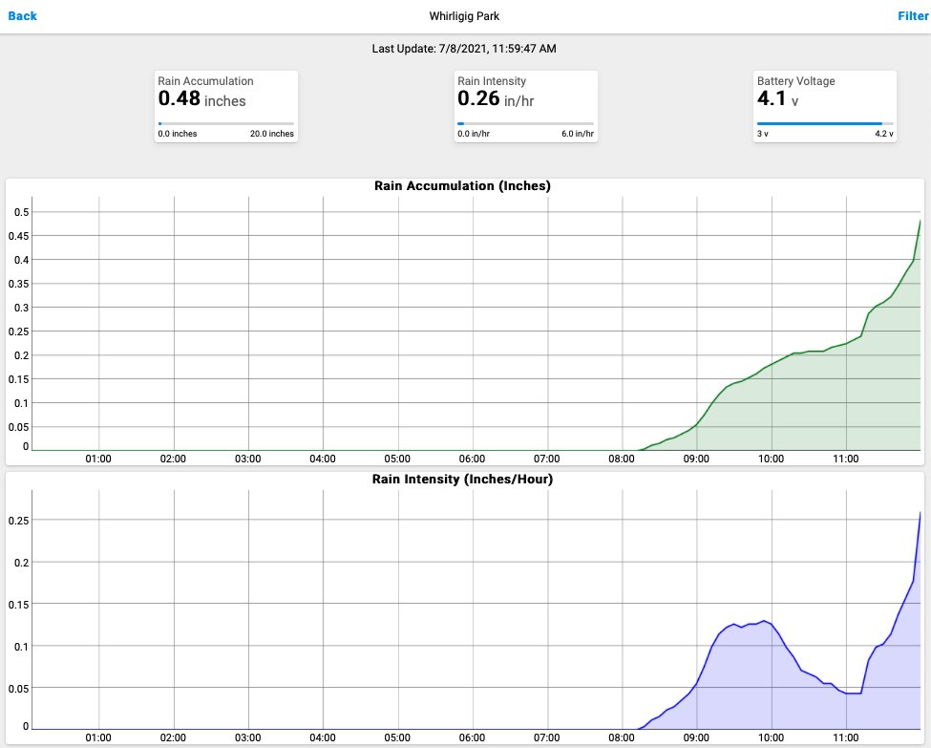Open the Battery Voltage card
The height and width of the screenshot is (748, 931).
[x=825, y=106]
